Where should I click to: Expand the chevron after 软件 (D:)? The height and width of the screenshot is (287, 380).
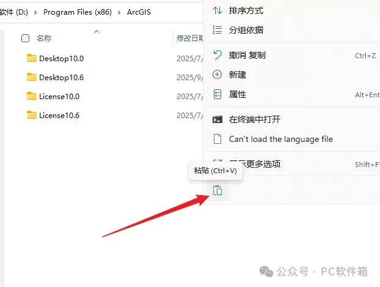(x=35, y=12)
